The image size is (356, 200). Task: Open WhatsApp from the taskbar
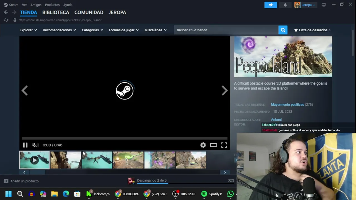pos(231,194)
